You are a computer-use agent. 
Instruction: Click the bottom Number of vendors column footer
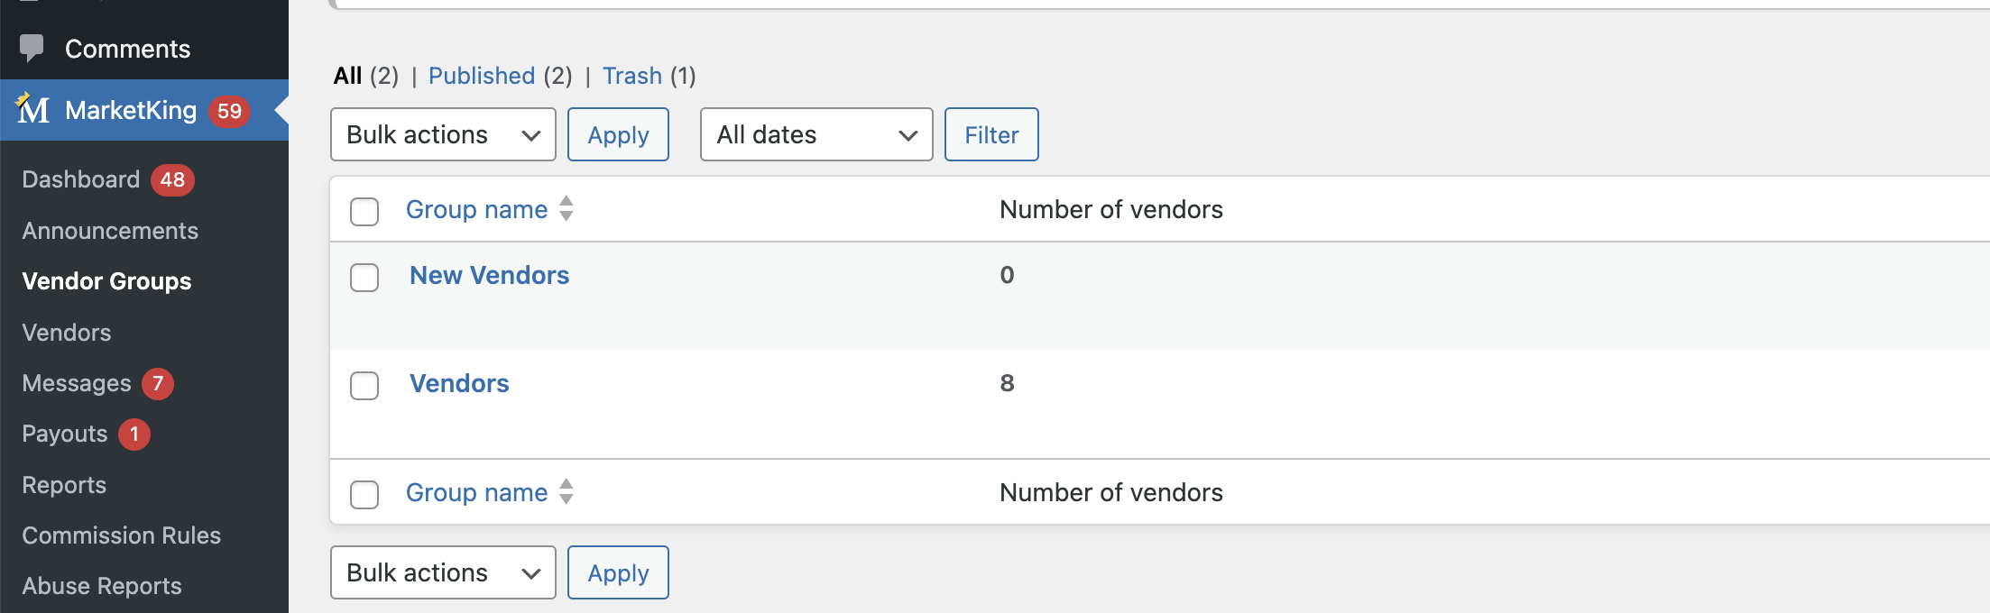pyautogui.click(x=1111, y=492)
